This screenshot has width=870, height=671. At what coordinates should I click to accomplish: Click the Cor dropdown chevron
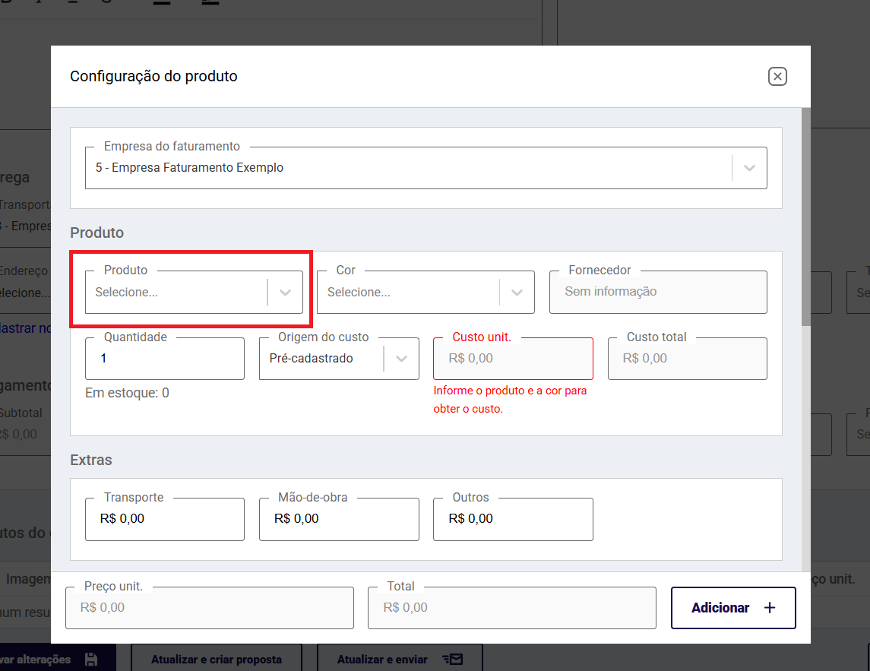(x=517, y=293)
